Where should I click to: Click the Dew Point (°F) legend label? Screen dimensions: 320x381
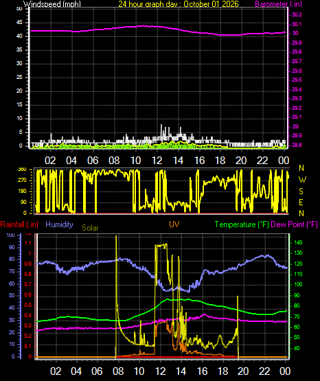(x=294, y=224)
